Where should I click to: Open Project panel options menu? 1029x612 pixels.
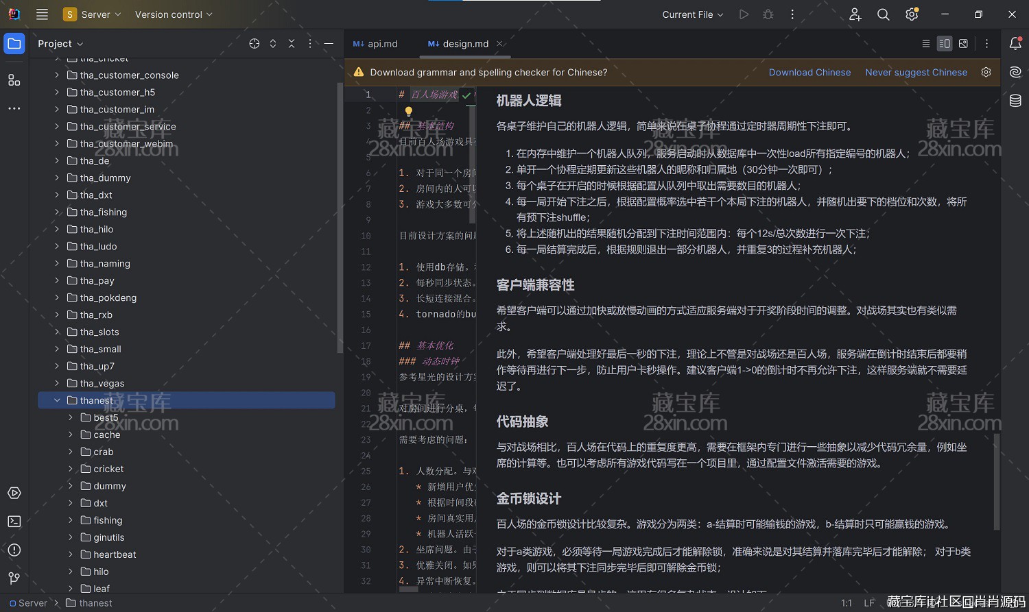[310, 44]
